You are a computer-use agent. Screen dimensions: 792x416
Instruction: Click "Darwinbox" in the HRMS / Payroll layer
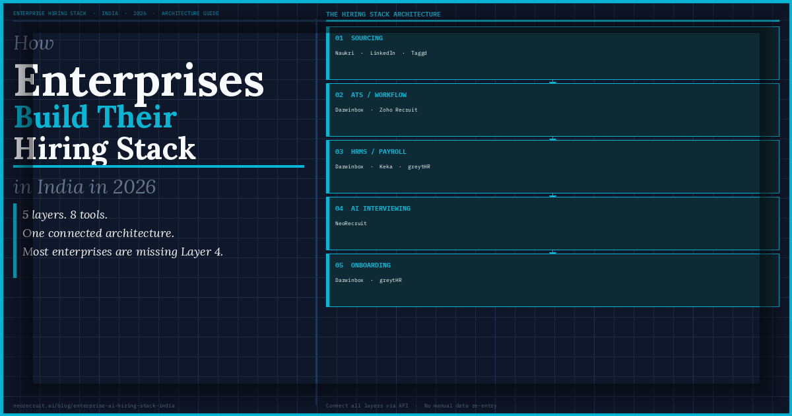click(x=349, y=166)
